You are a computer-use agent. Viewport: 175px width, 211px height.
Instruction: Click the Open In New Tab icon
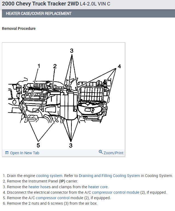click(7, 153)
